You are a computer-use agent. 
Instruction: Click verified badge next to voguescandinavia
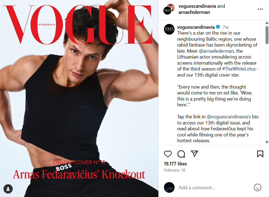click(218, 27)
